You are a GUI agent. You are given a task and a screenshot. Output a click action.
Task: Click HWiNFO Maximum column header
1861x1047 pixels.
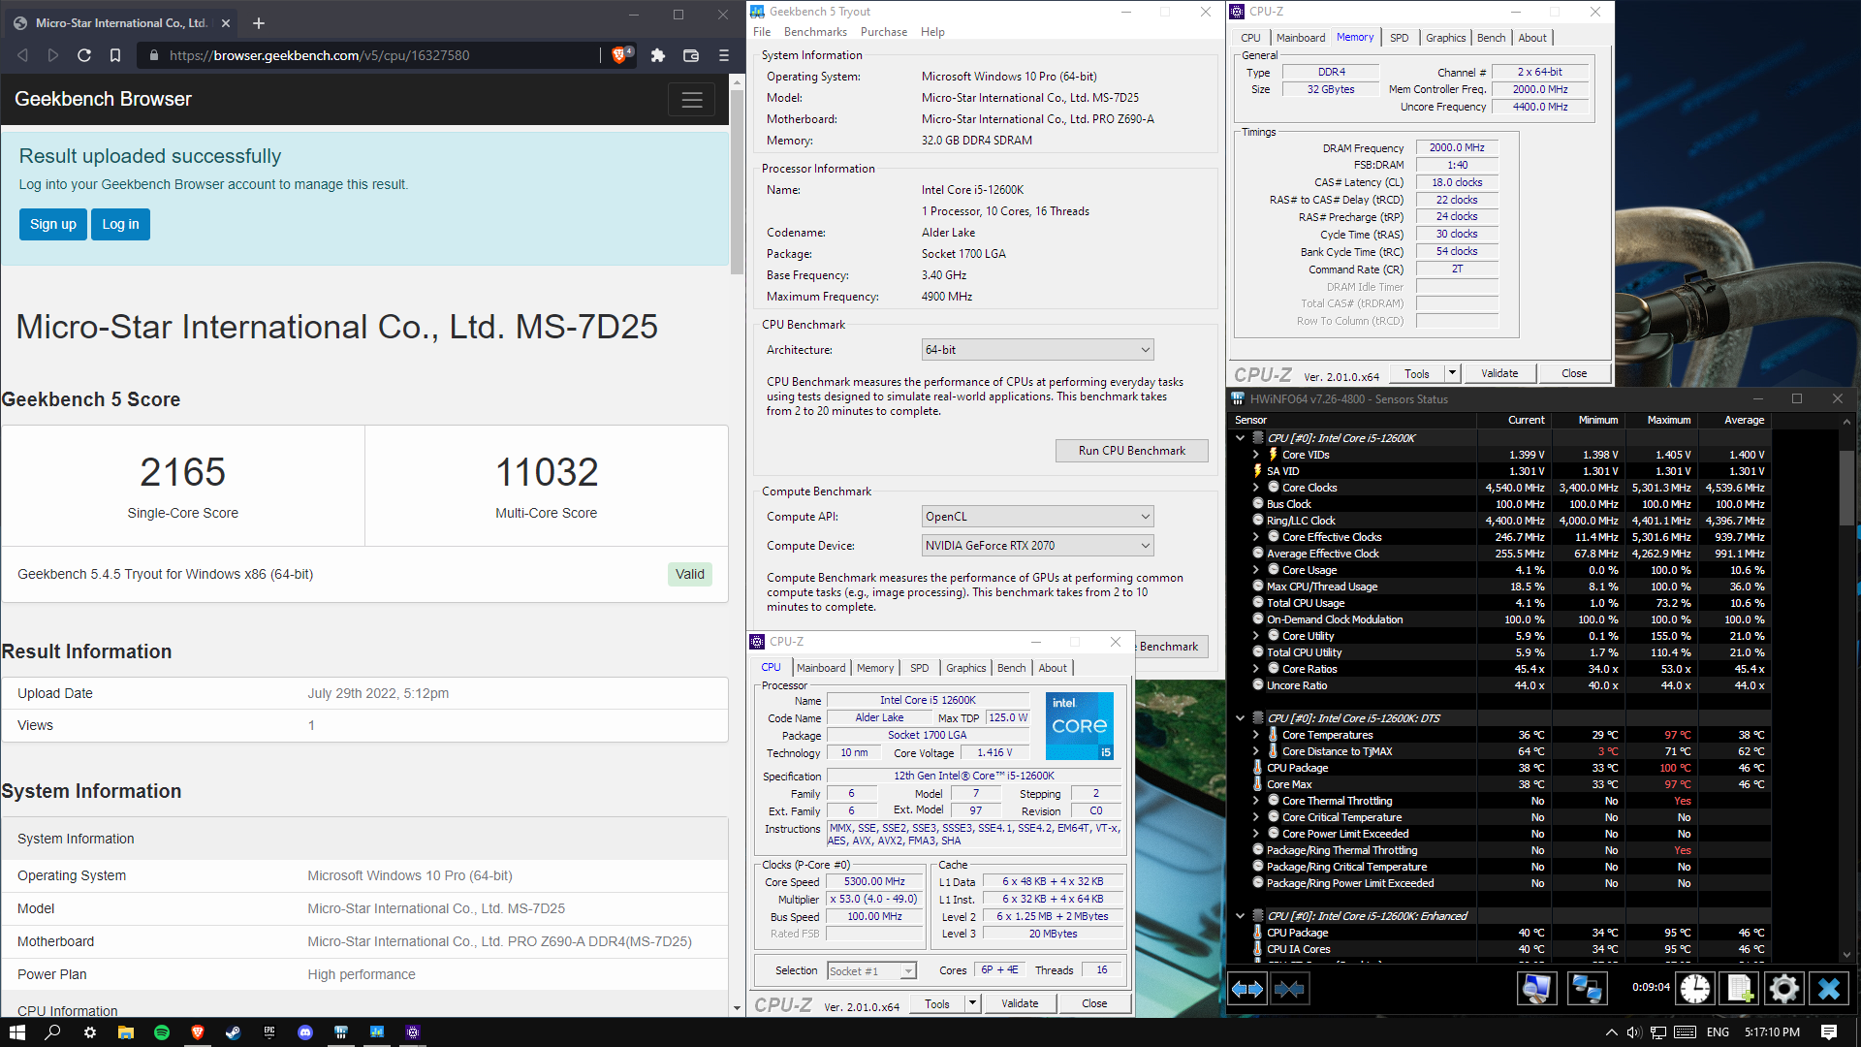point(1669,420)
